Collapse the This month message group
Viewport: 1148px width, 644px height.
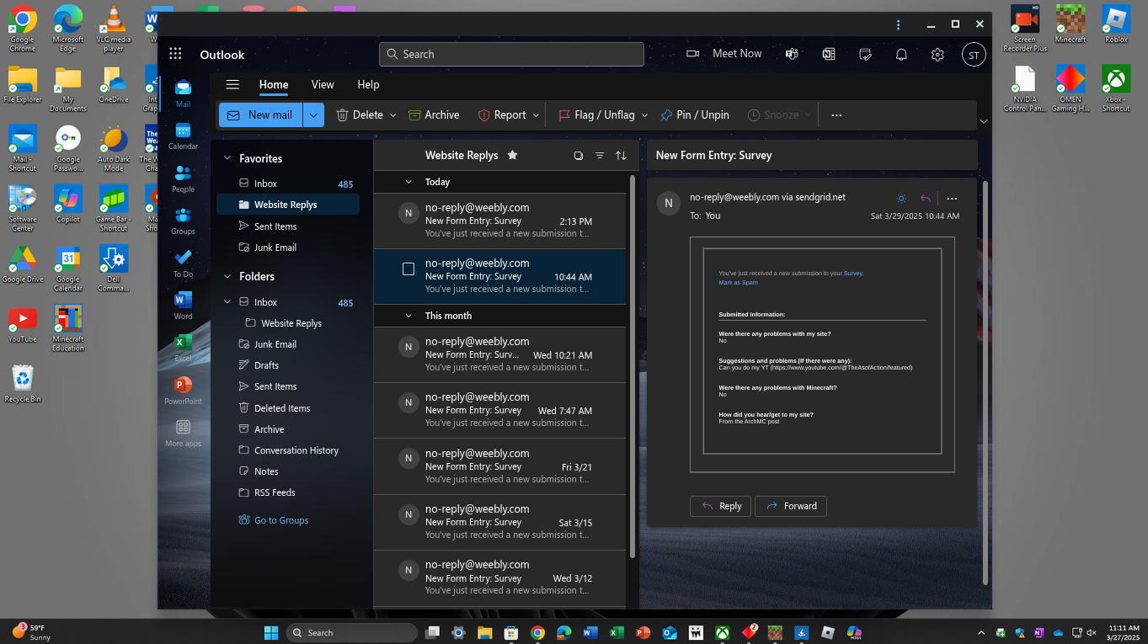tap(408, 316)
